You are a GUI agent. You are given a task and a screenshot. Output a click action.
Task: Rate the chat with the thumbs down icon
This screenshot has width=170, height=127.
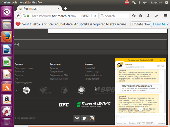tap(163, 66)
